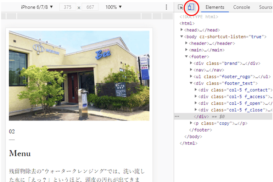Click the footer_text class value
The width and height of the screenshot is (273, 182).
point(238,83)
